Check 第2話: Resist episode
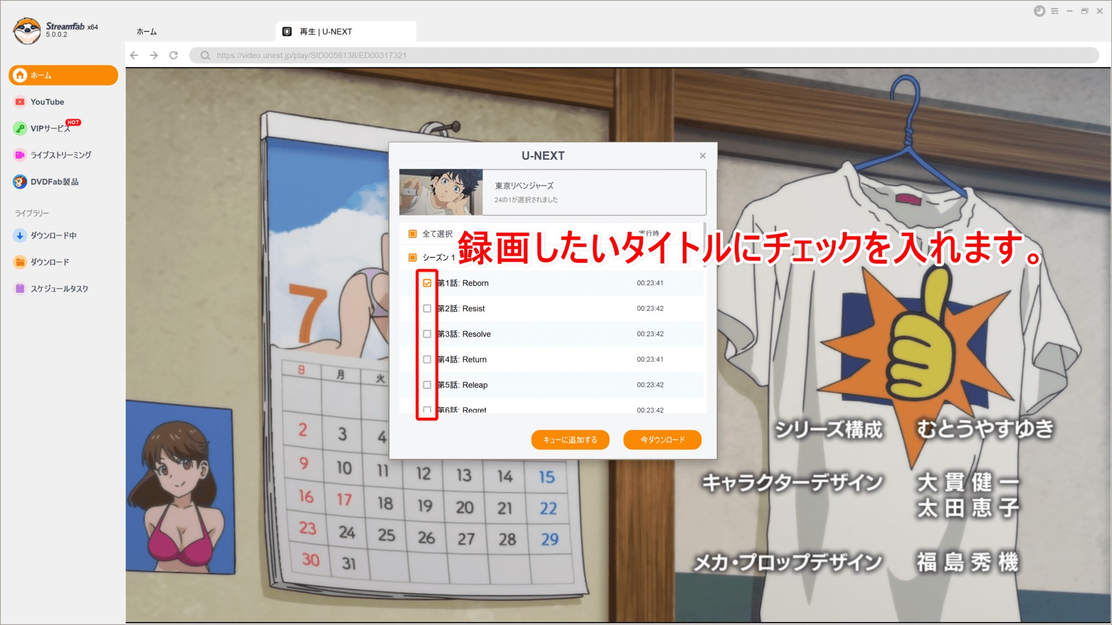 [427, 308]
